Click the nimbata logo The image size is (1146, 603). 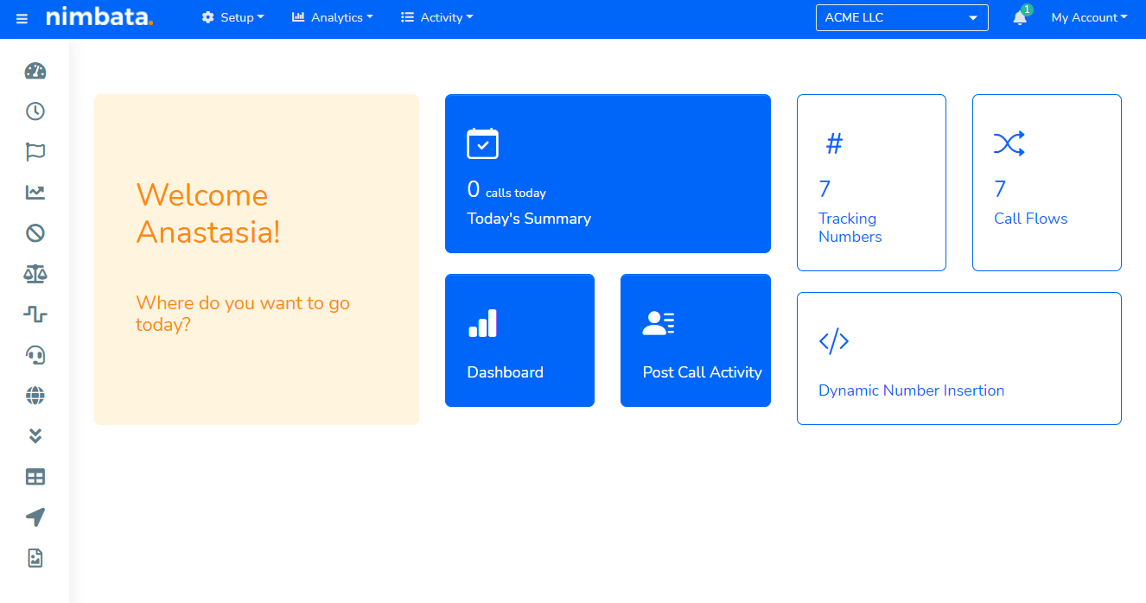click(99, 16)
